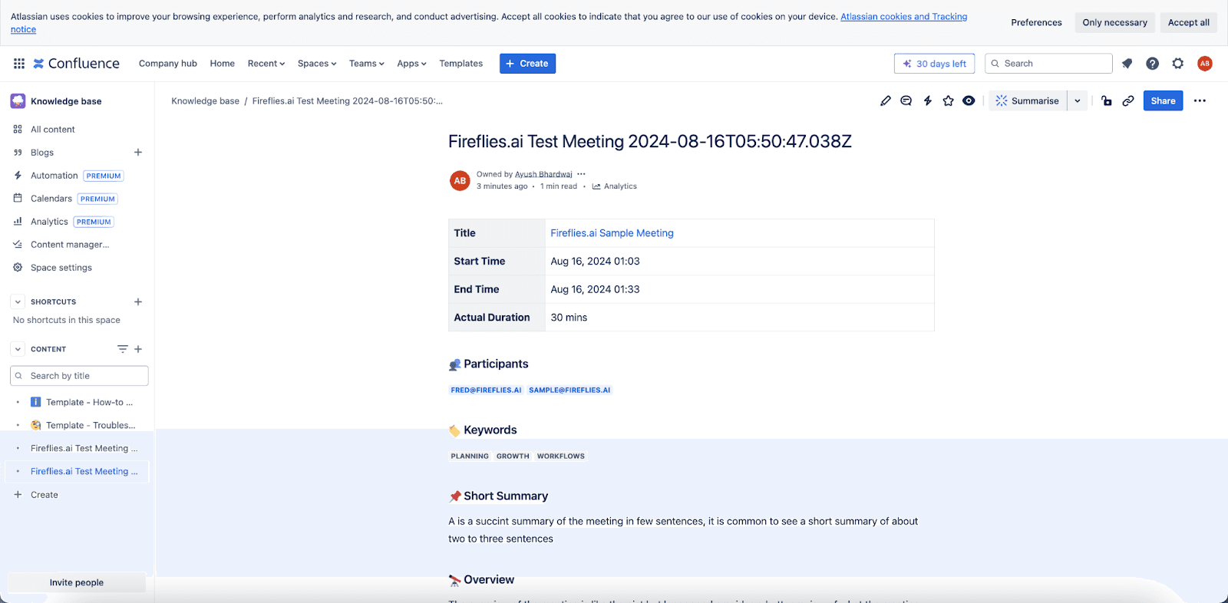Click the automation lightning bolt icon
The height and width of the screenshot is (603, 1228).
pos(928,100)
